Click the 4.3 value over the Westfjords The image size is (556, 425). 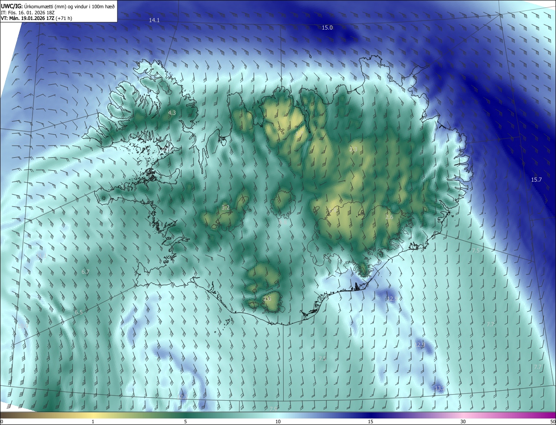pyautogui.click(x=172, y=113)
